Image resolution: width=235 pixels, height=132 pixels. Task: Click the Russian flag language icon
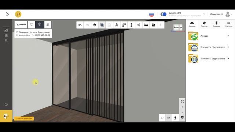coord(152,14)
